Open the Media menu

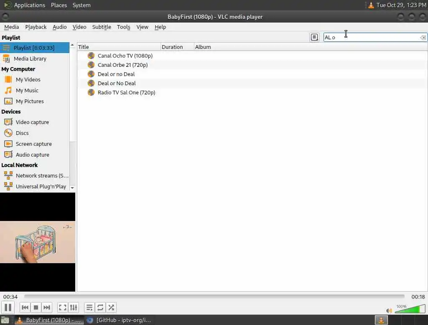(x=11, y=27)
